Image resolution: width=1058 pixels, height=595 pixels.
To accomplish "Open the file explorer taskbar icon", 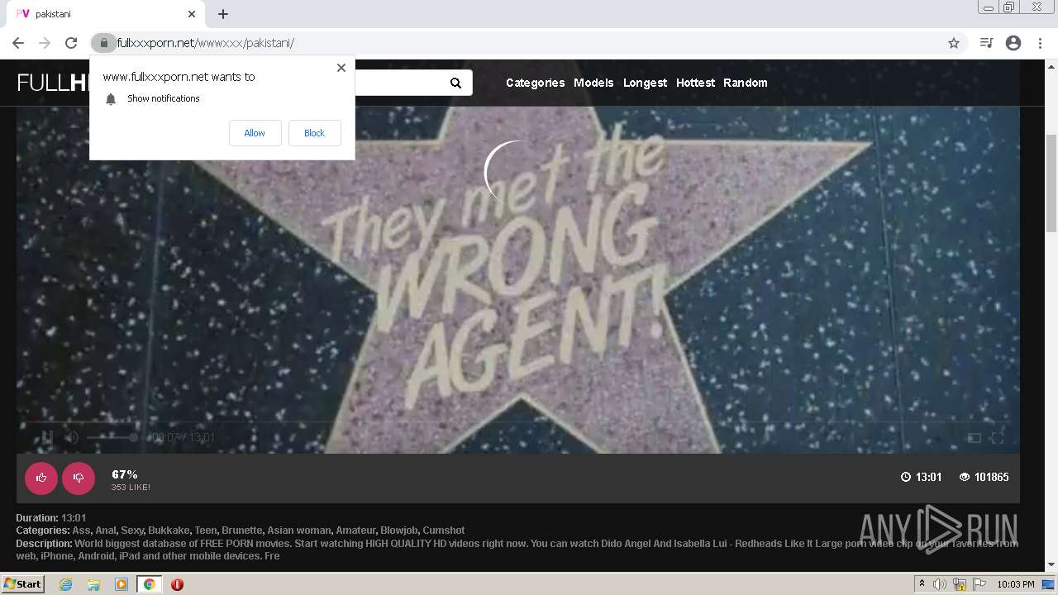I will click(x=93, y=584).
